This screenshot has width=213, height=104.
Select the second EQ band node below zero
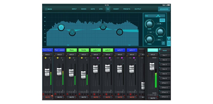[72, 33]
